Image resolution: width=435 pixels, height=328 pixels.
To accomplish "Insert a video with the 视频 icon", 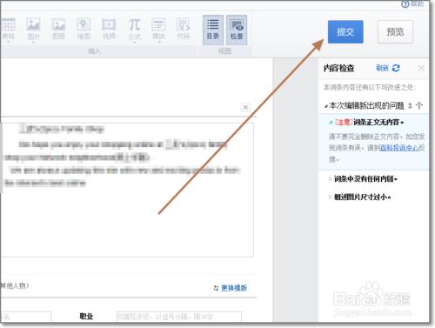I will coord(109,29).
